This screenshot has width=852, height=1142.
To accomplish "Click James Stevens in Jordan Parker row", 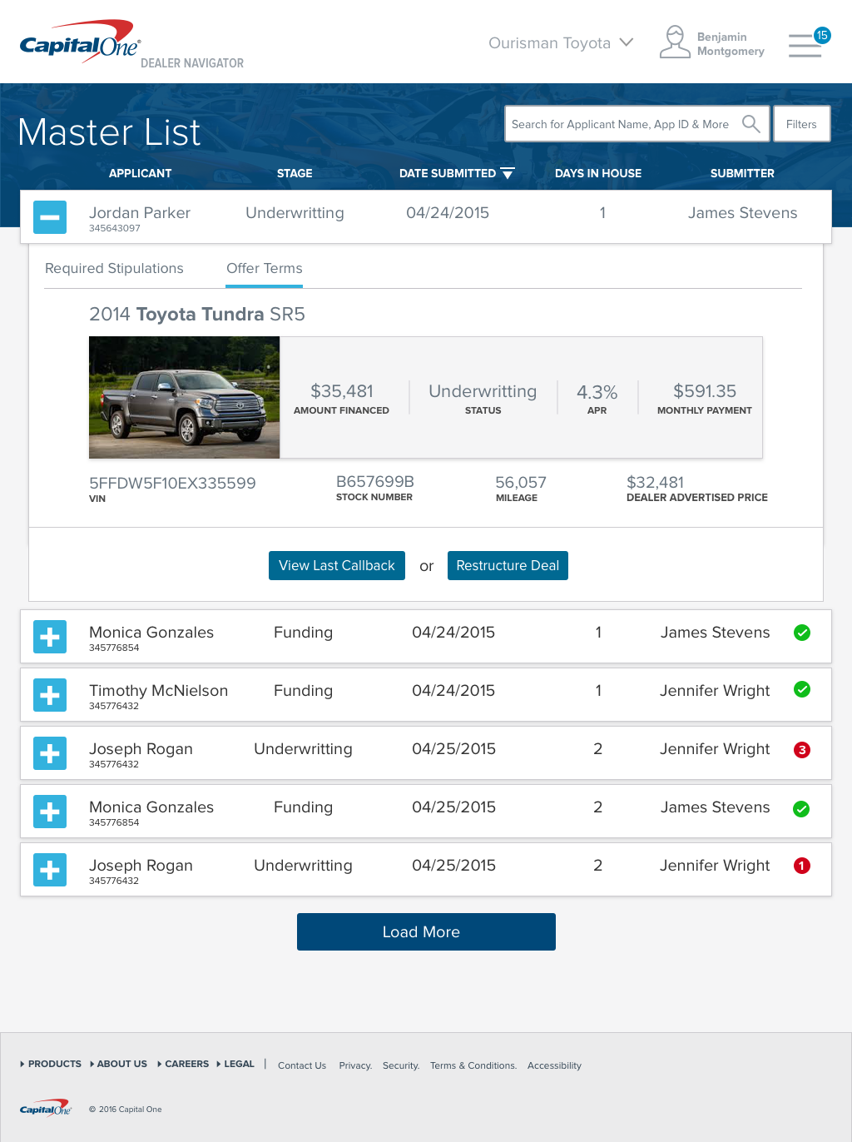I will pyautogui.click(x=742, y=212).
